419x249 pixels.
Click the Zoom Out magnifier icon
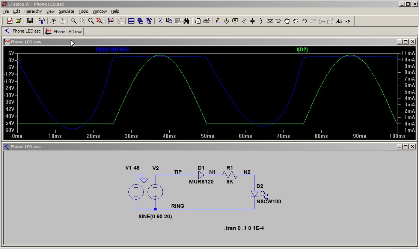click(x=91, y=21)
